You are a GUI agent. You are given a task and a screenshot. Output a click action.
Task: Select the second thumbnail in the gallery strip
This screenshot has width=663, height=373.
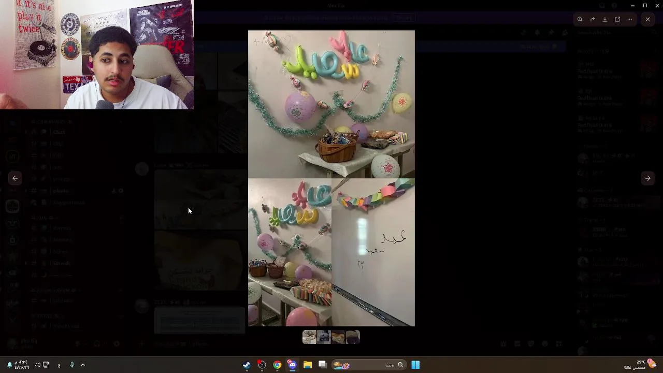324,337
